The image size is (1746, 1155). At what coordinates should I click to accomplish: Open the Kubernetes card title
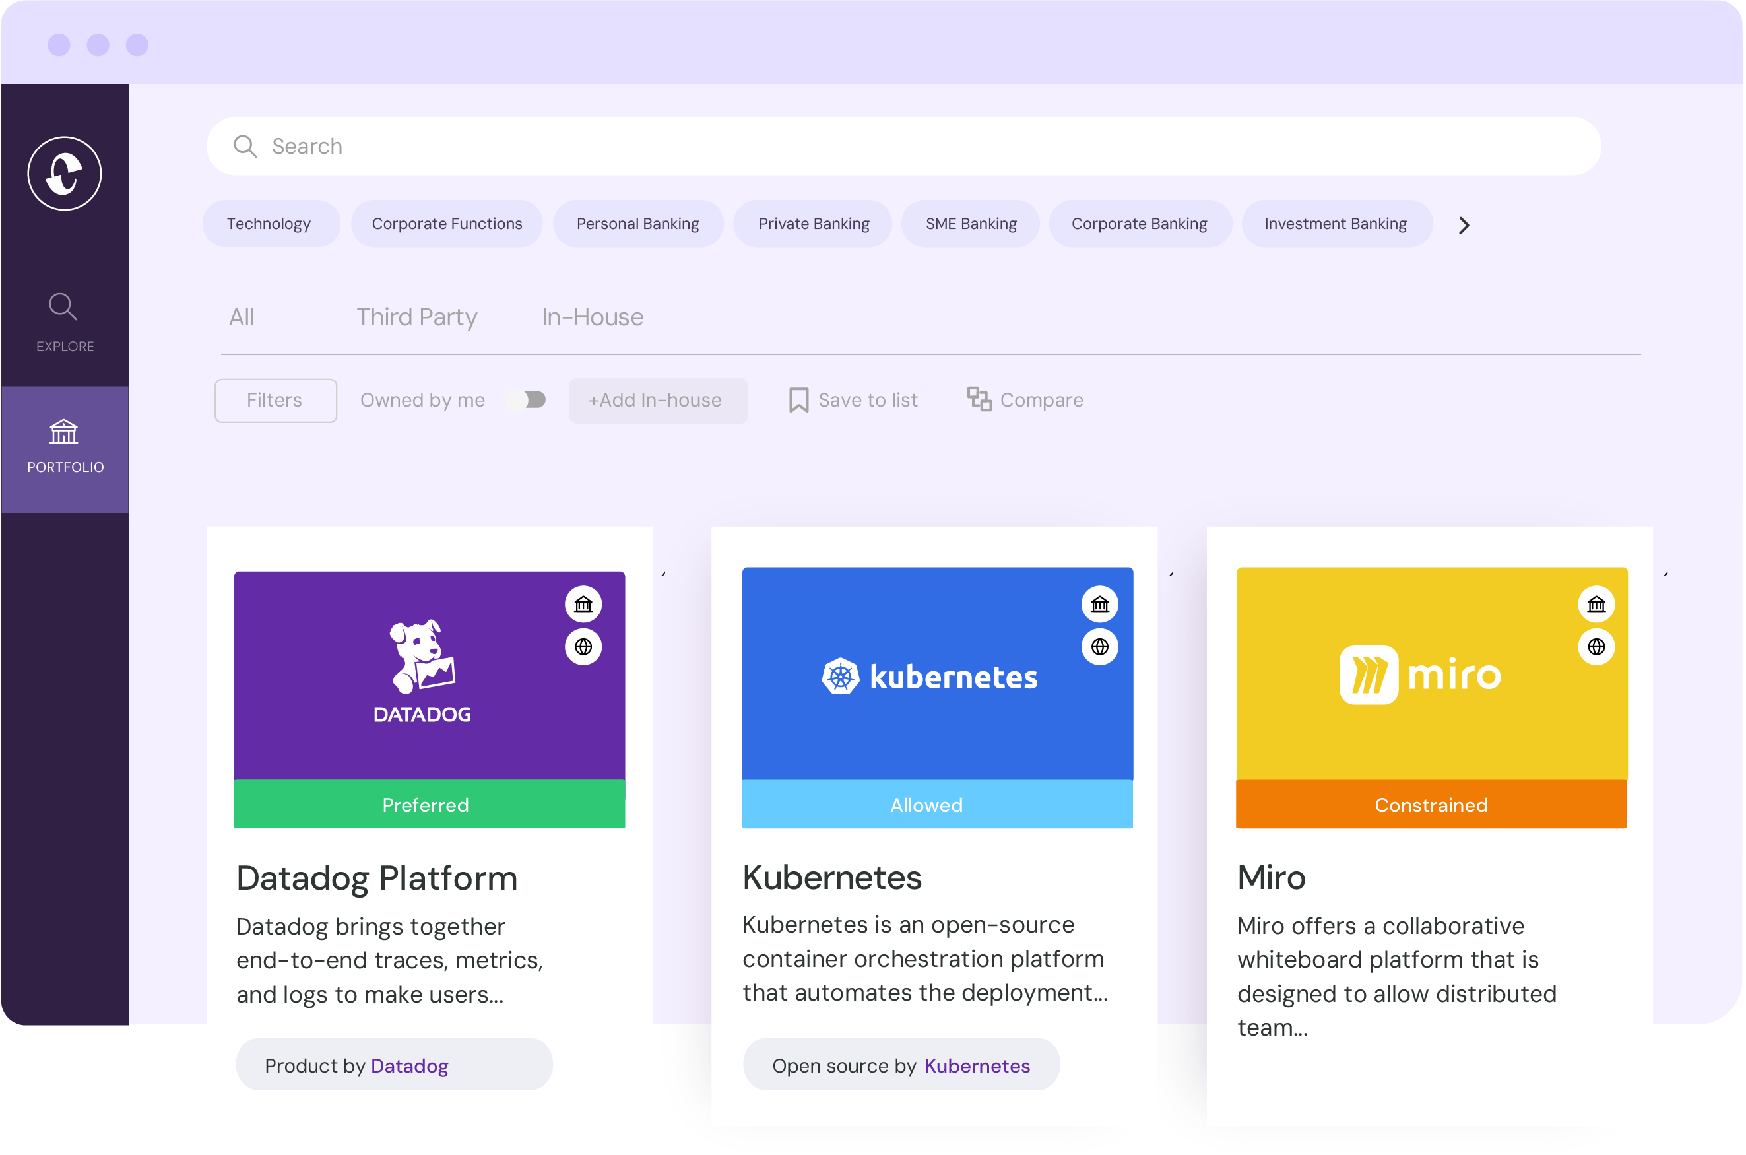832,878
